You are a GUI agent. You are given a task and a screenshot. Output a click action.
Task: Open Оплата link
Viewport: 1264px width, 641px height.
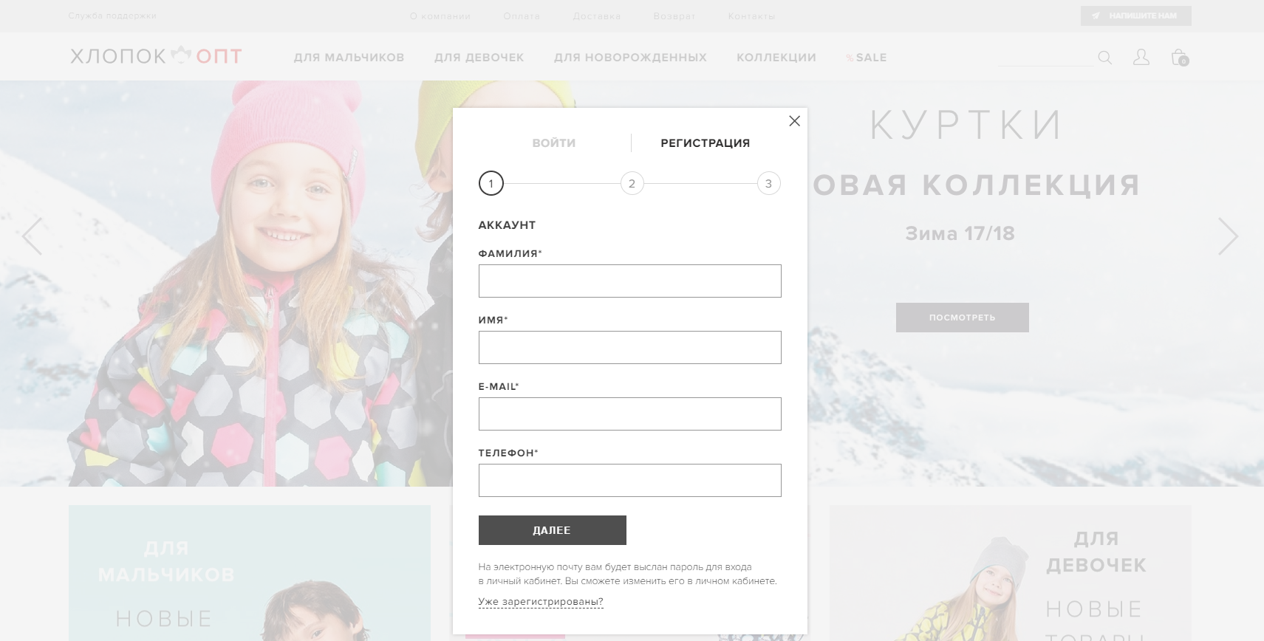(x=522, y=16)
